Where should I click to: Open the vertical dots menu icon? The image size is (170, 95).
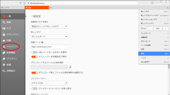[x=168, y=8]
